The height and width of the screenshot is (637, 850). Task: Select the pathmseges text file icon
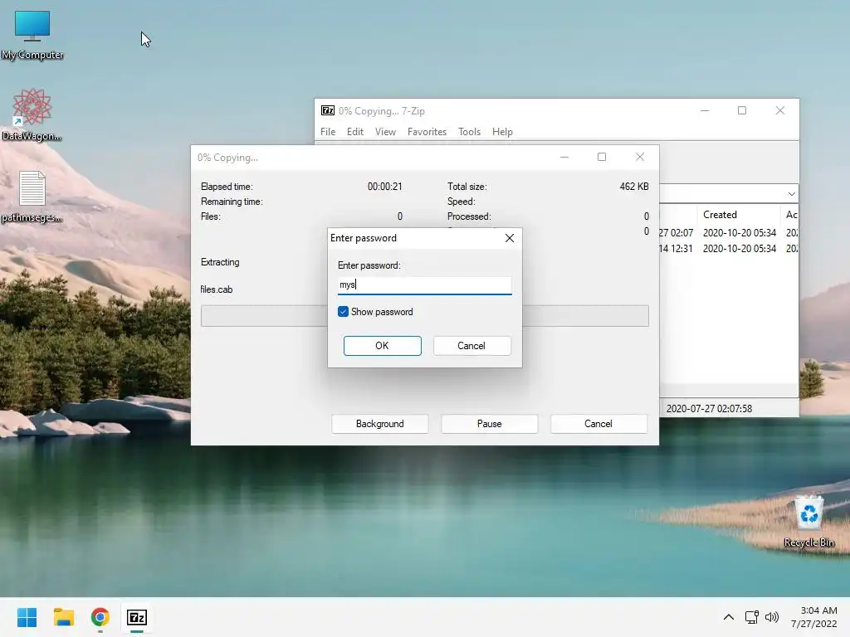pos(32,196)
